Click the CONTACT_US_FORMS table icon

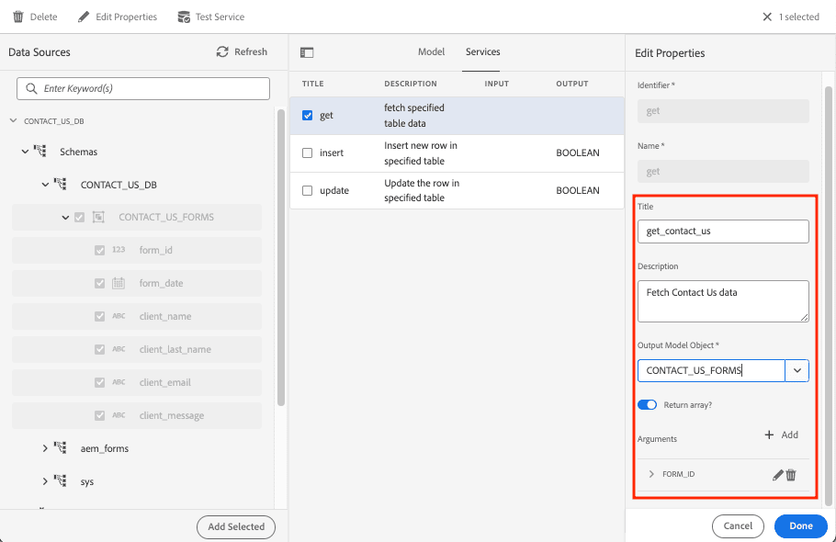click(x=98, y=217)
